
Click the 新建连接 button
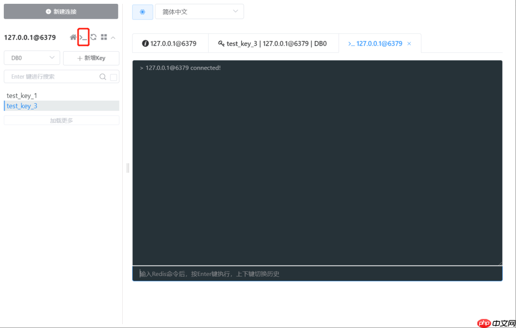coord(61,11)
